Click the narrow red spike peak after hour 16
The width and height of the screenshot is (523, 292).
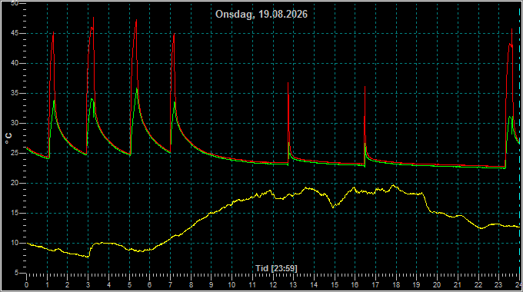[x=365, y=87]
